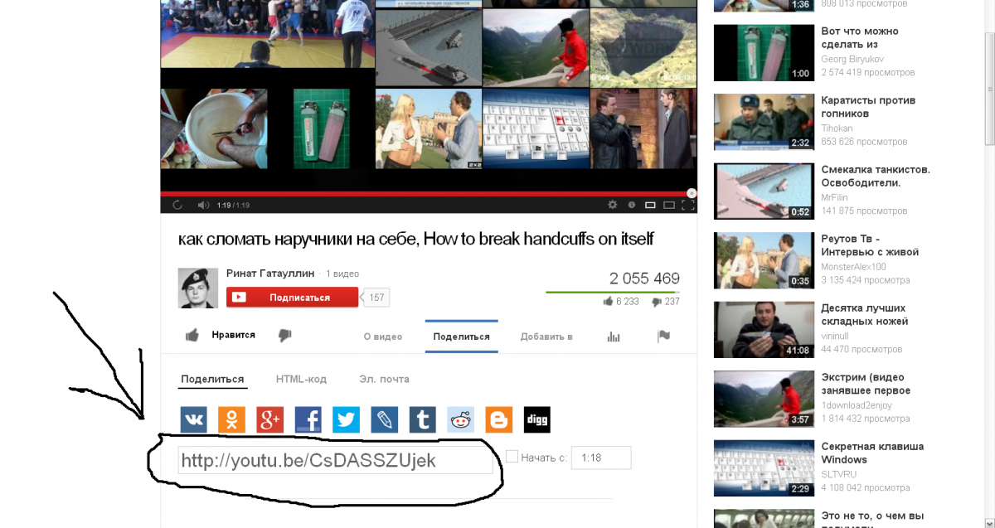Share video on Odnoklassniki
Image resolution: width=995 pixels, height=528 pixels.
tap(231, 419)
